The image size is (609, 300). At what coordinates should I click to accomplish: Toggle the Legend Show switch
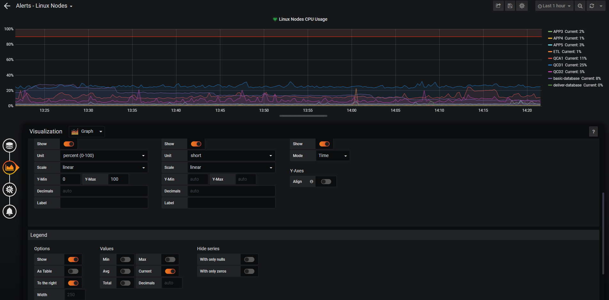pyautogui.click(x=73, y=259)
